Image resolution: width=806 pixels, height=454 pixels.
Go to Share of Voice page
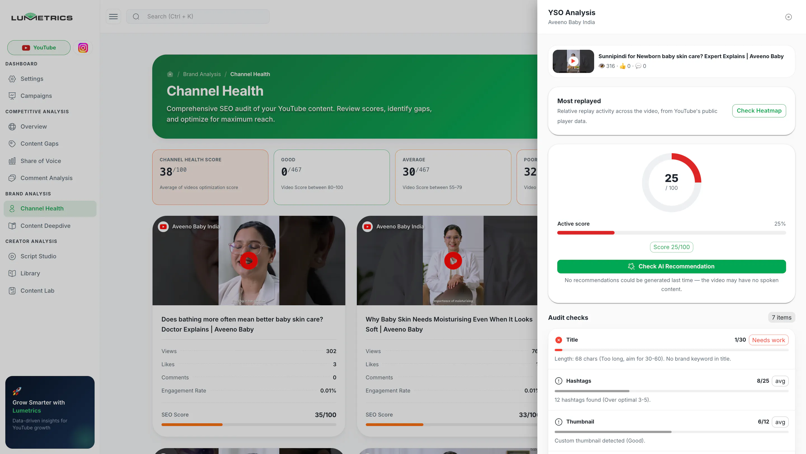click(x=50, y=161)
